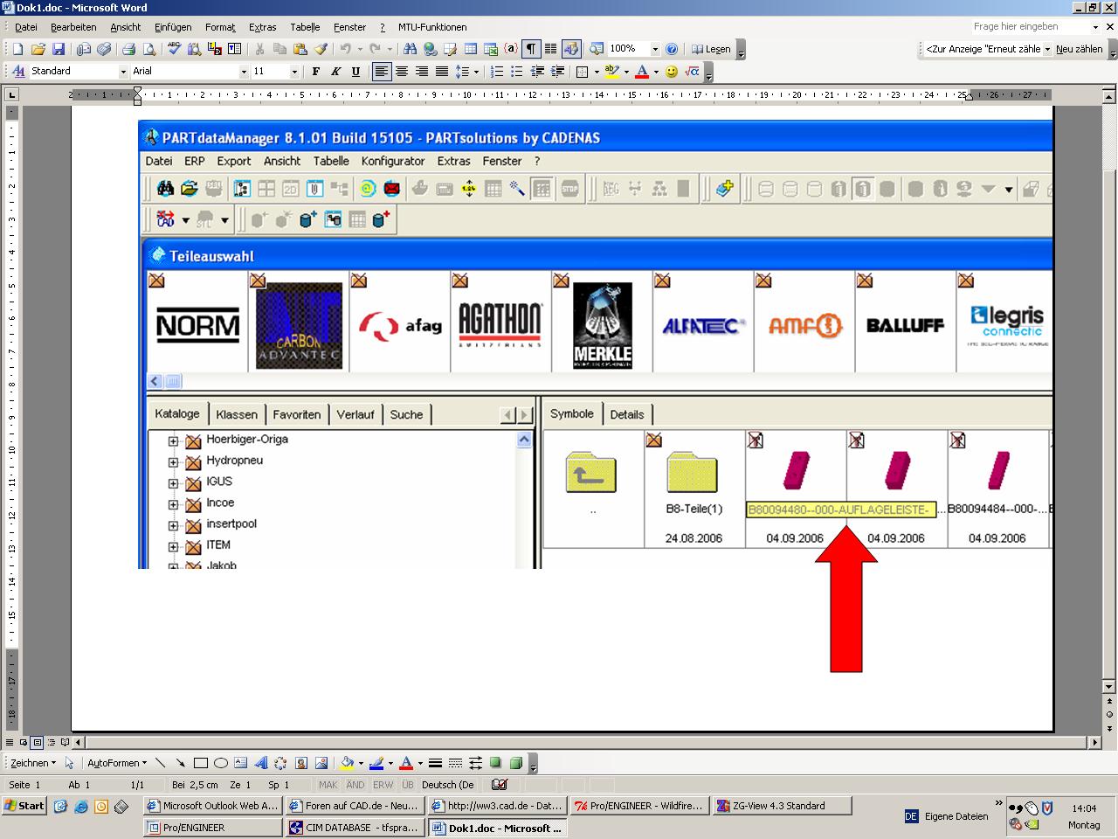Click the smiley face icon in formatting toolbar

coord(671,72)
